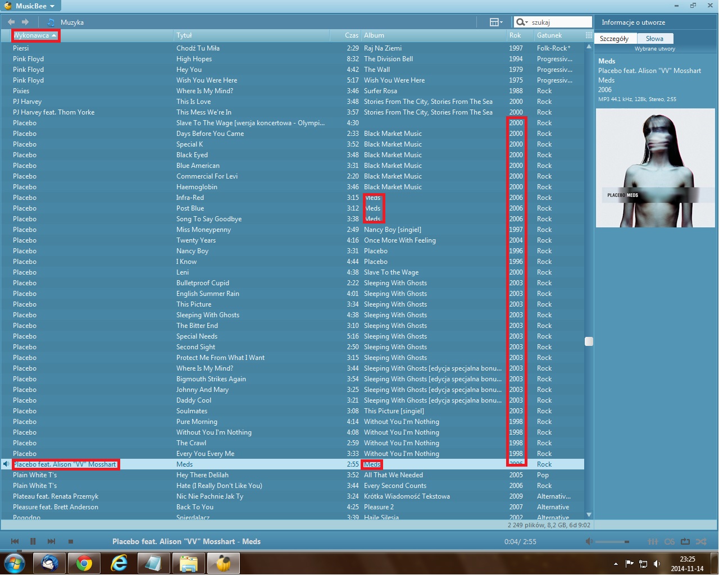
Task: Select the track "Chodź Tu Miła"
Action: pos(198,48)
